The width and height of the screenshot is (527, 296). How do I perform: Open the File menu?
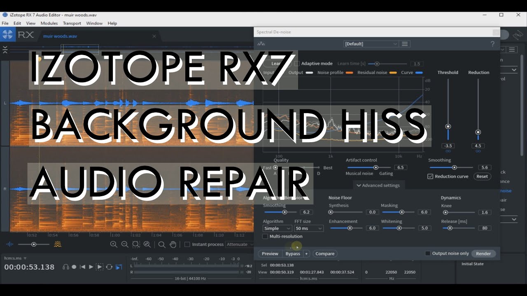click(x=5, y=23)
